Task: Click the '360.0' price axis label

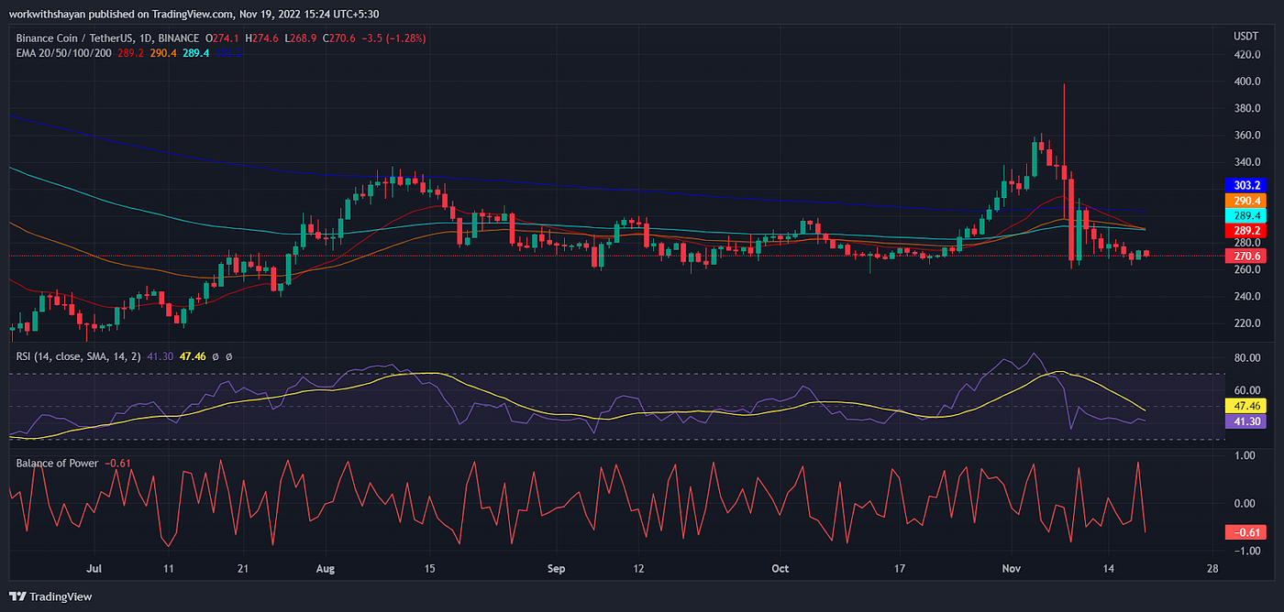Action: 1245,136
